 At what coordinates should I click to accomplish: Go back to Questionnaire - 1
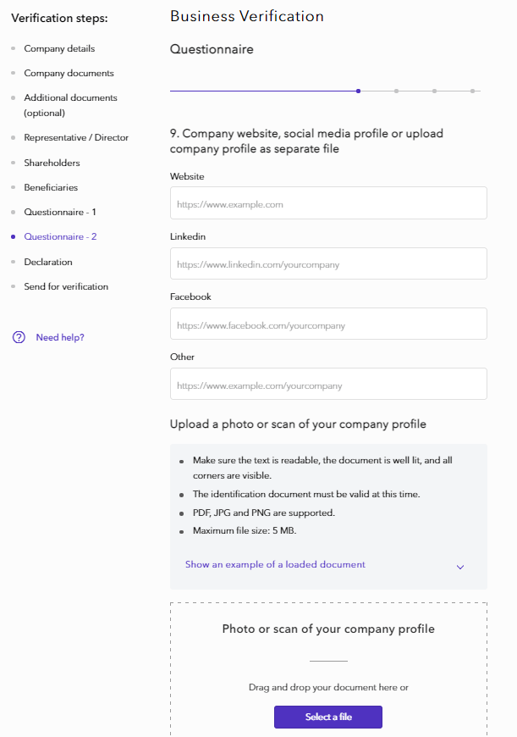(x=60, y=212)
